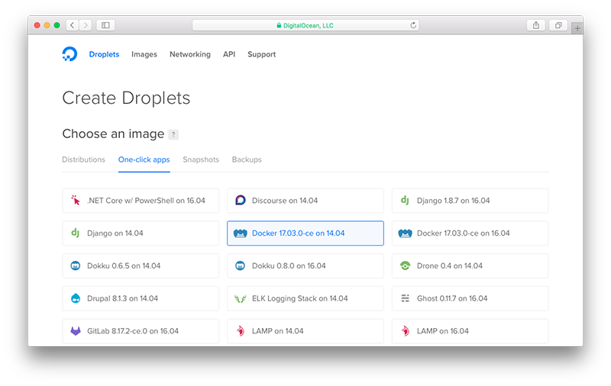The width and height of the screenshot is (611, 386).
Task: Click the DigitalOcean logo icon
Action: click(70, 54)
